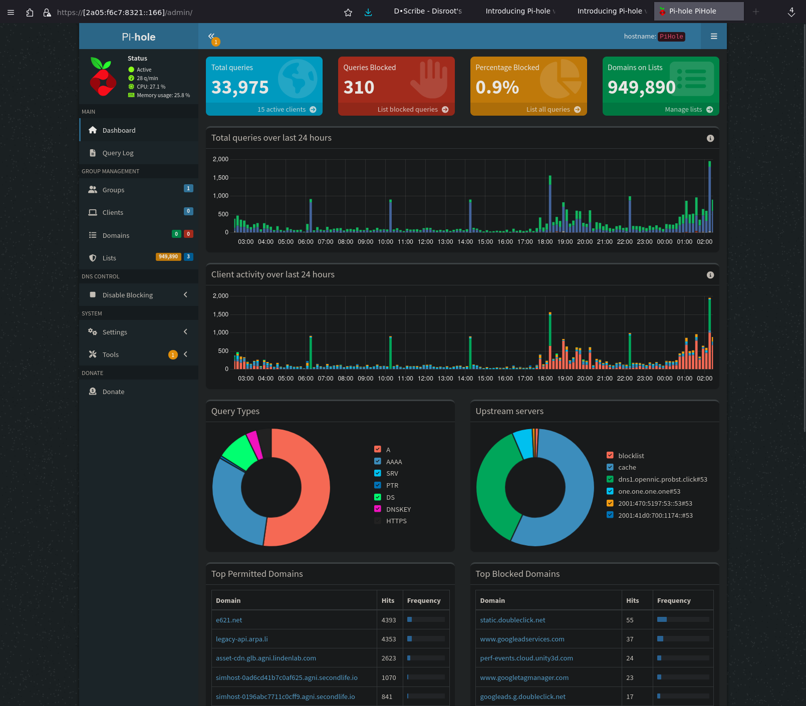806x706 pixels.
Task: Toggle the A query type checkbox
Action: click(378, 449)
